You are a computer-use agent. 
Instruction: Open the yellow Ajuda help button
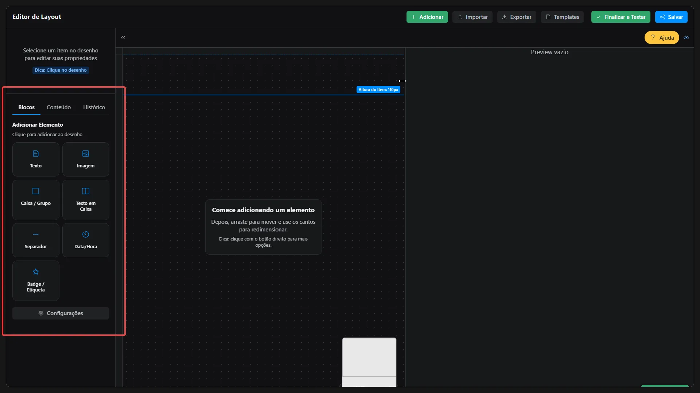pyautogui.click(x=661, y=37)
